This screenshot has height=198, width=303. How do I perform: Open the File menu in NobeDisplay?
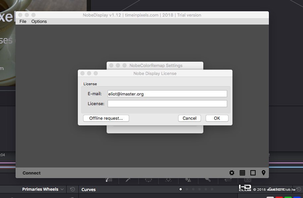pyautogui.click(x=23, y=21)
